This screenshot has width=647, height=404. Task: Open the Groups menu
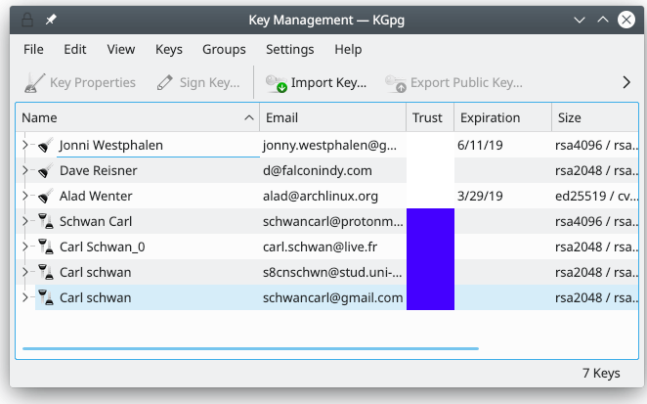point(224,49)
